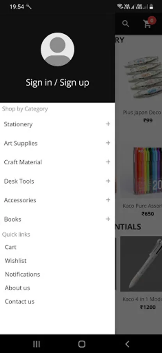Expand the Stationery category plus icon
Image resolution: width=162 pixels, height=353 pixels.
click(108, 124)
